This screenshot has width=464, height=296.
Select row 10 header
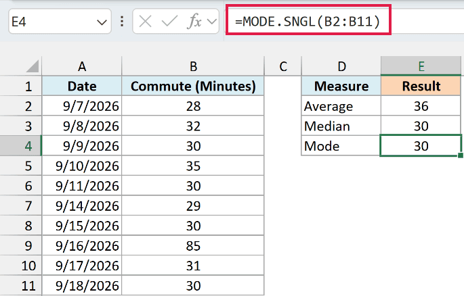[21, 266]
